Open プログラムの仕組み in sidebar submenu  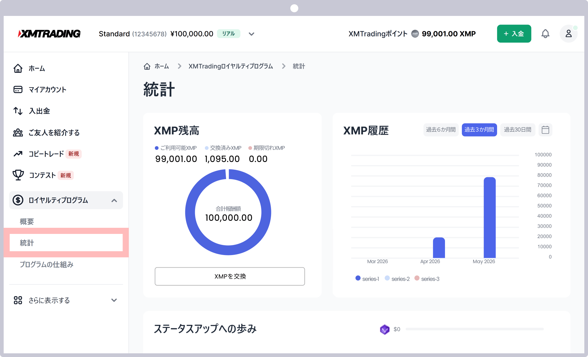pos(47,264)
